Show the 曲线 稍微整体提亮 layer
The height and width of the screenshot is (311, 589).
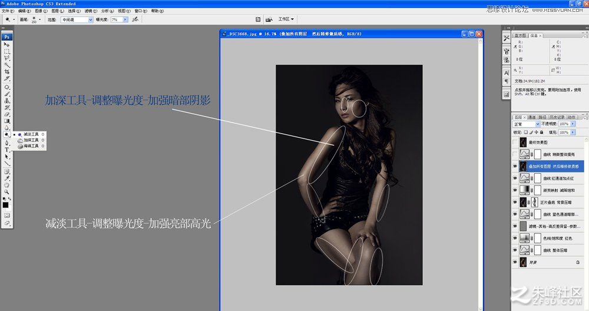click(x=515, y=154)
